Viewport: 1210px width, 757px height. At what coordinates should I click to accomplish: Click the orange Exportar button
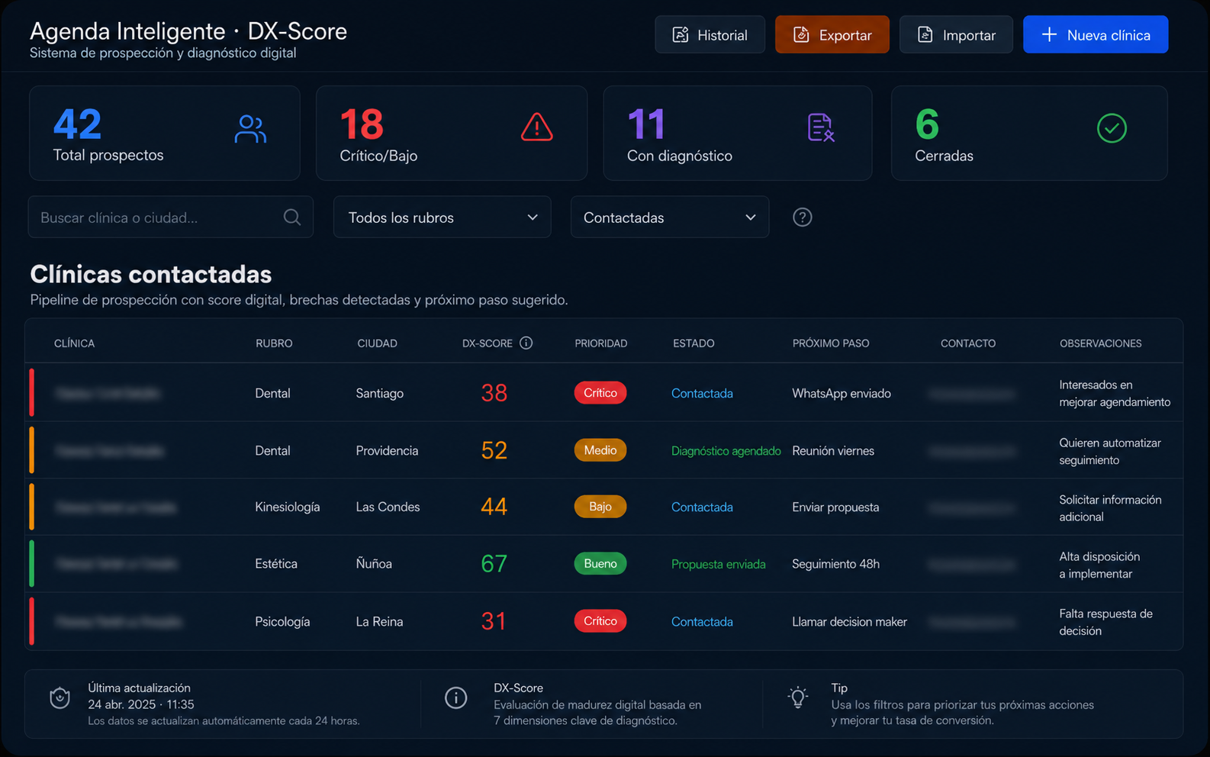(x=832, y=34)
